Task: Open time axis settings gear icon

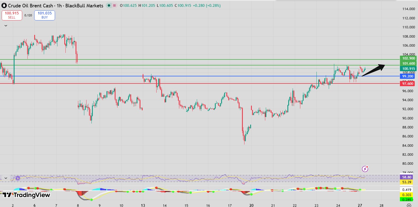Action: pos(409,205)
